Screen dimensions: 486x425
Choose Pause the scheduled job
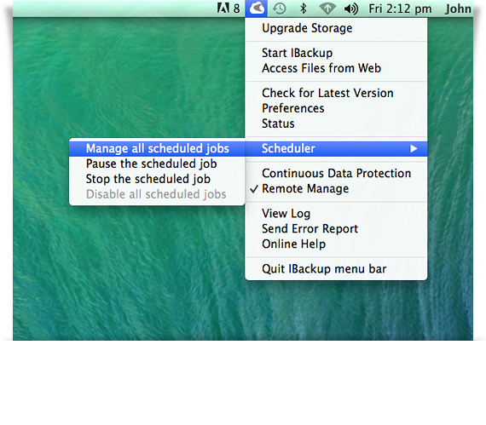pos(157,164)
